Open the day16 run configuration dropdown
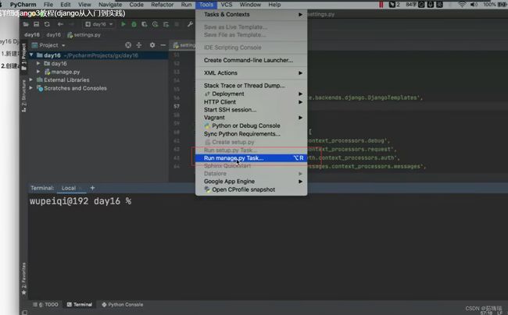 (98, 24)
